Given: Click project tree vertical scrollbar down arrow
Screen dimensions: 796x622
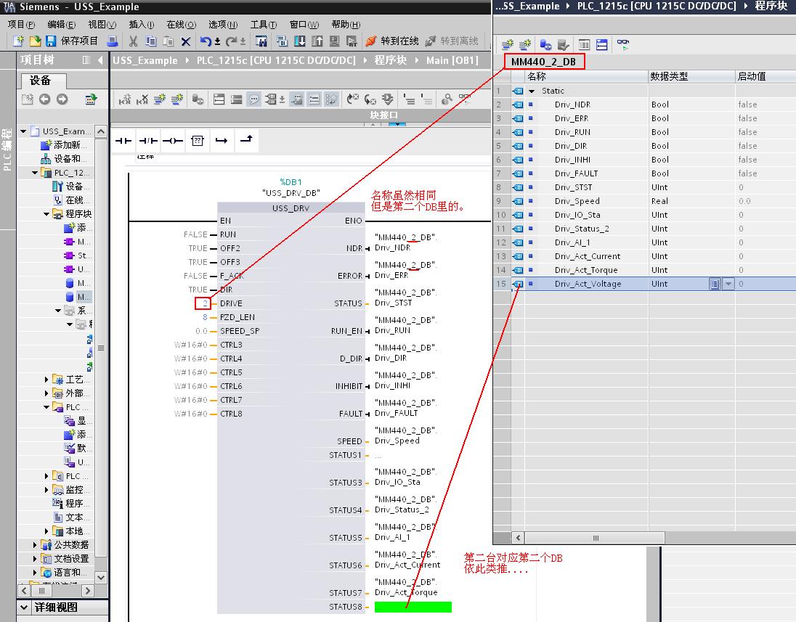Looking at the screenshot, I should (x=101, y=577).
